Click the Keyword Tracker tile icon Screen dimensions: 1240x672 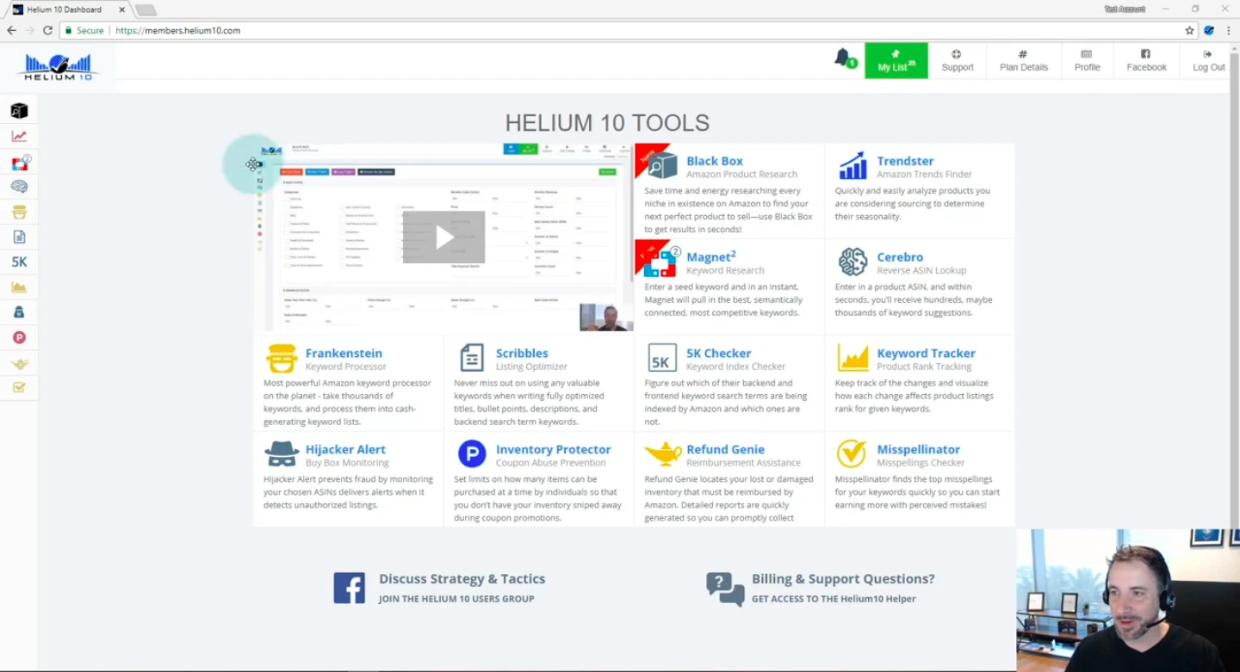tap(852, 359)
